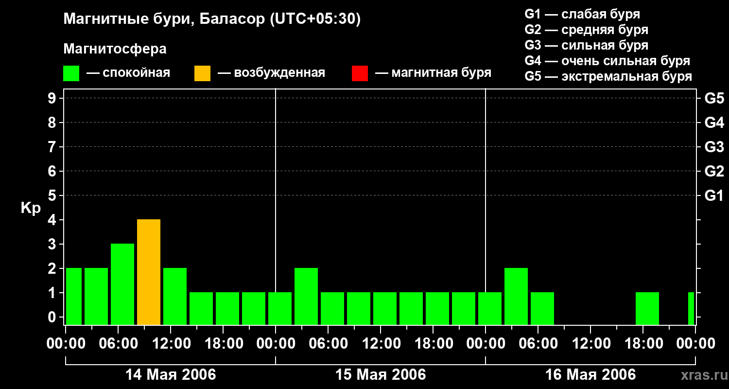Click the 'G4' right axis label
This screenshot has height=389, width=729.
click(x=714, y=123)
